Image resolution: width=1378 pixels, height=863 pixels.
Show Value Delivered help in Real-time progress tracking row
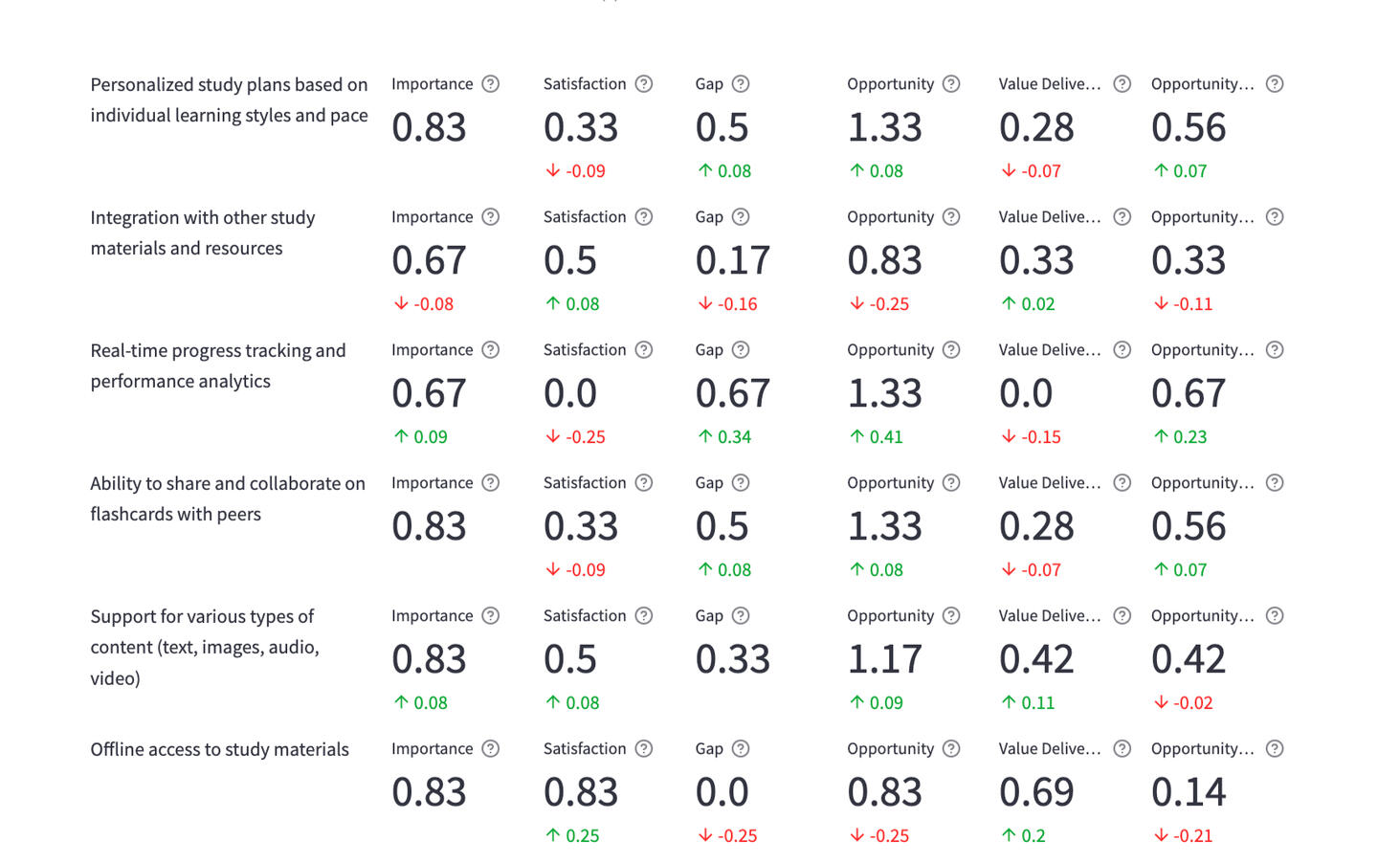(1122, 350)
